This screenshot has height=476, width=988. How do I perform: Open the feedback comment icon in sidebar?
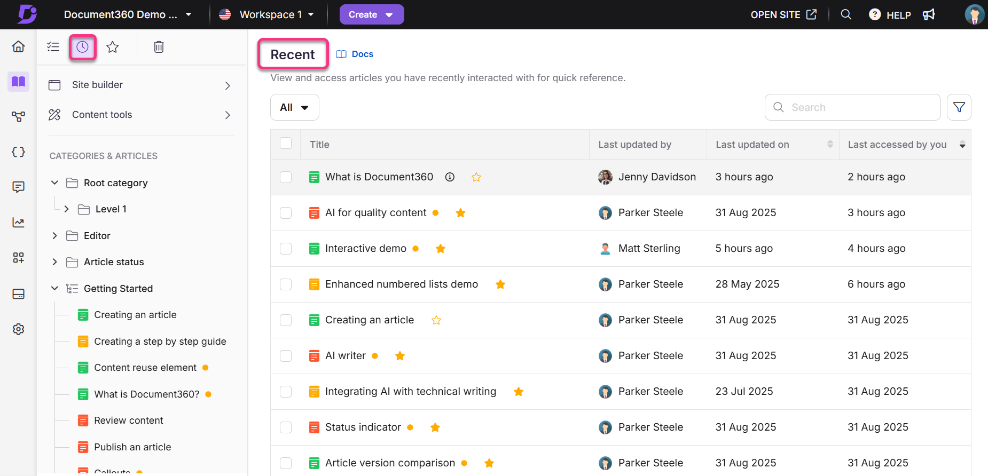[18, 187]
